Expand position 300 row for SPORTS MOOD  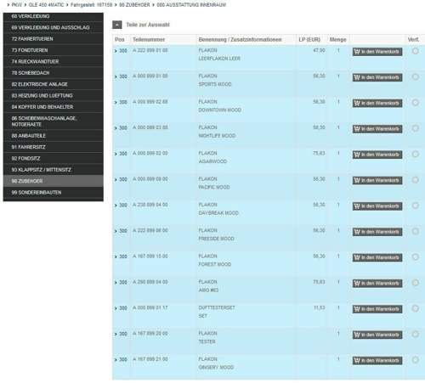tap(121, 76)
